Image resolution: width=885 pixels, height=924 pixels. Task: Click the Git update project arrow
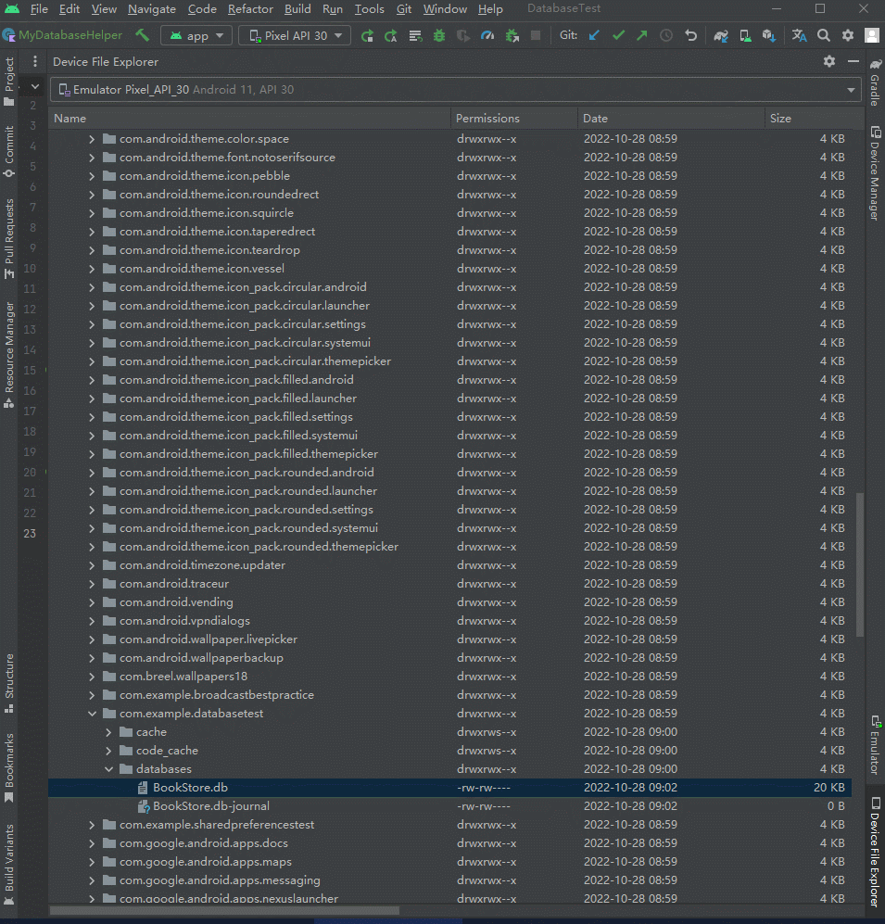pyautogui.click(x=594, y=35)
